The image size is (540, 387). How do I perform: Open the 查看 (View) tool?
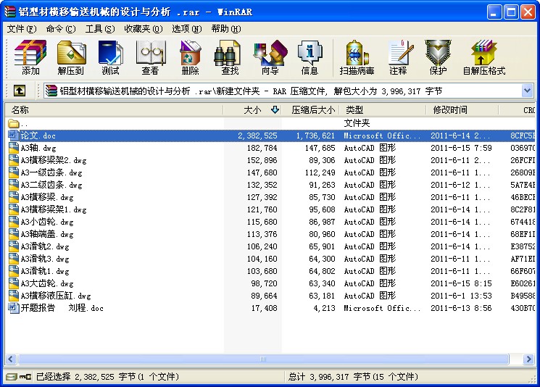(151, 57)
